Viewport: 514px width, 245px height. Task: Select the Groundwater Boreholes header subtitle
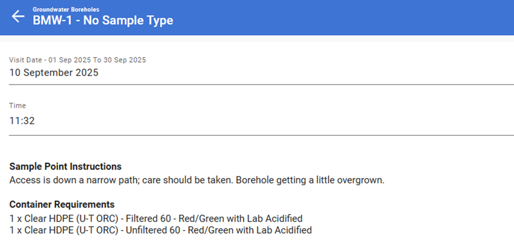click(66, 9)
